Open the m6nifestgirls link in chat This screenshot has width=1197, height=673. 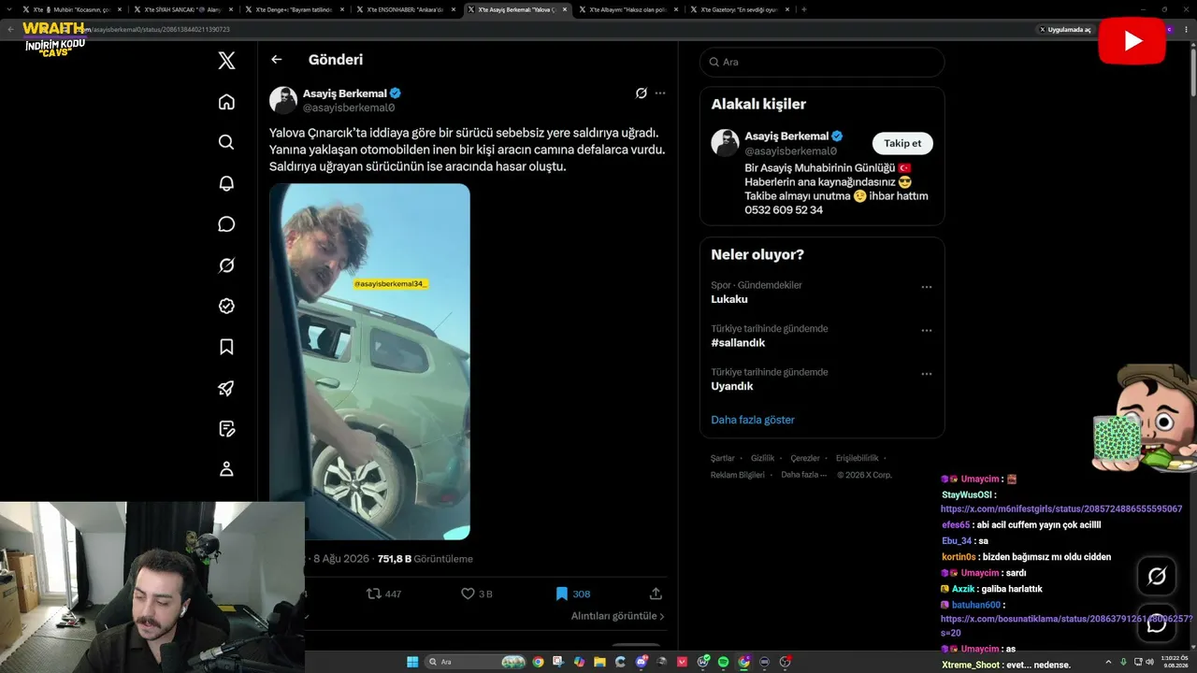tap(1061, 509)
